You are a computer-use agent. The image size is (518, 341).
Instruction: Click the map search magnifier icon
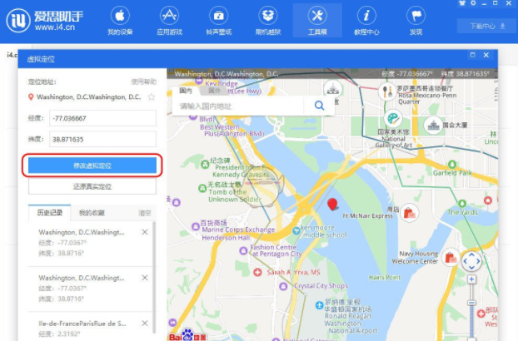click(319, 106)
